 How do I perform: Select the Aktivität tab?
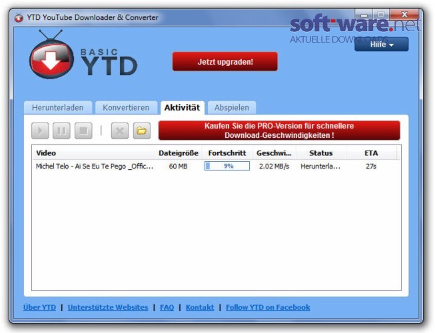coord(183,108)
